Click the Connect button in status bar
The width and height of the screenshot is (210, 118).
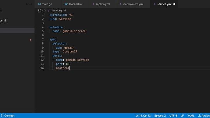pos(8,116)
